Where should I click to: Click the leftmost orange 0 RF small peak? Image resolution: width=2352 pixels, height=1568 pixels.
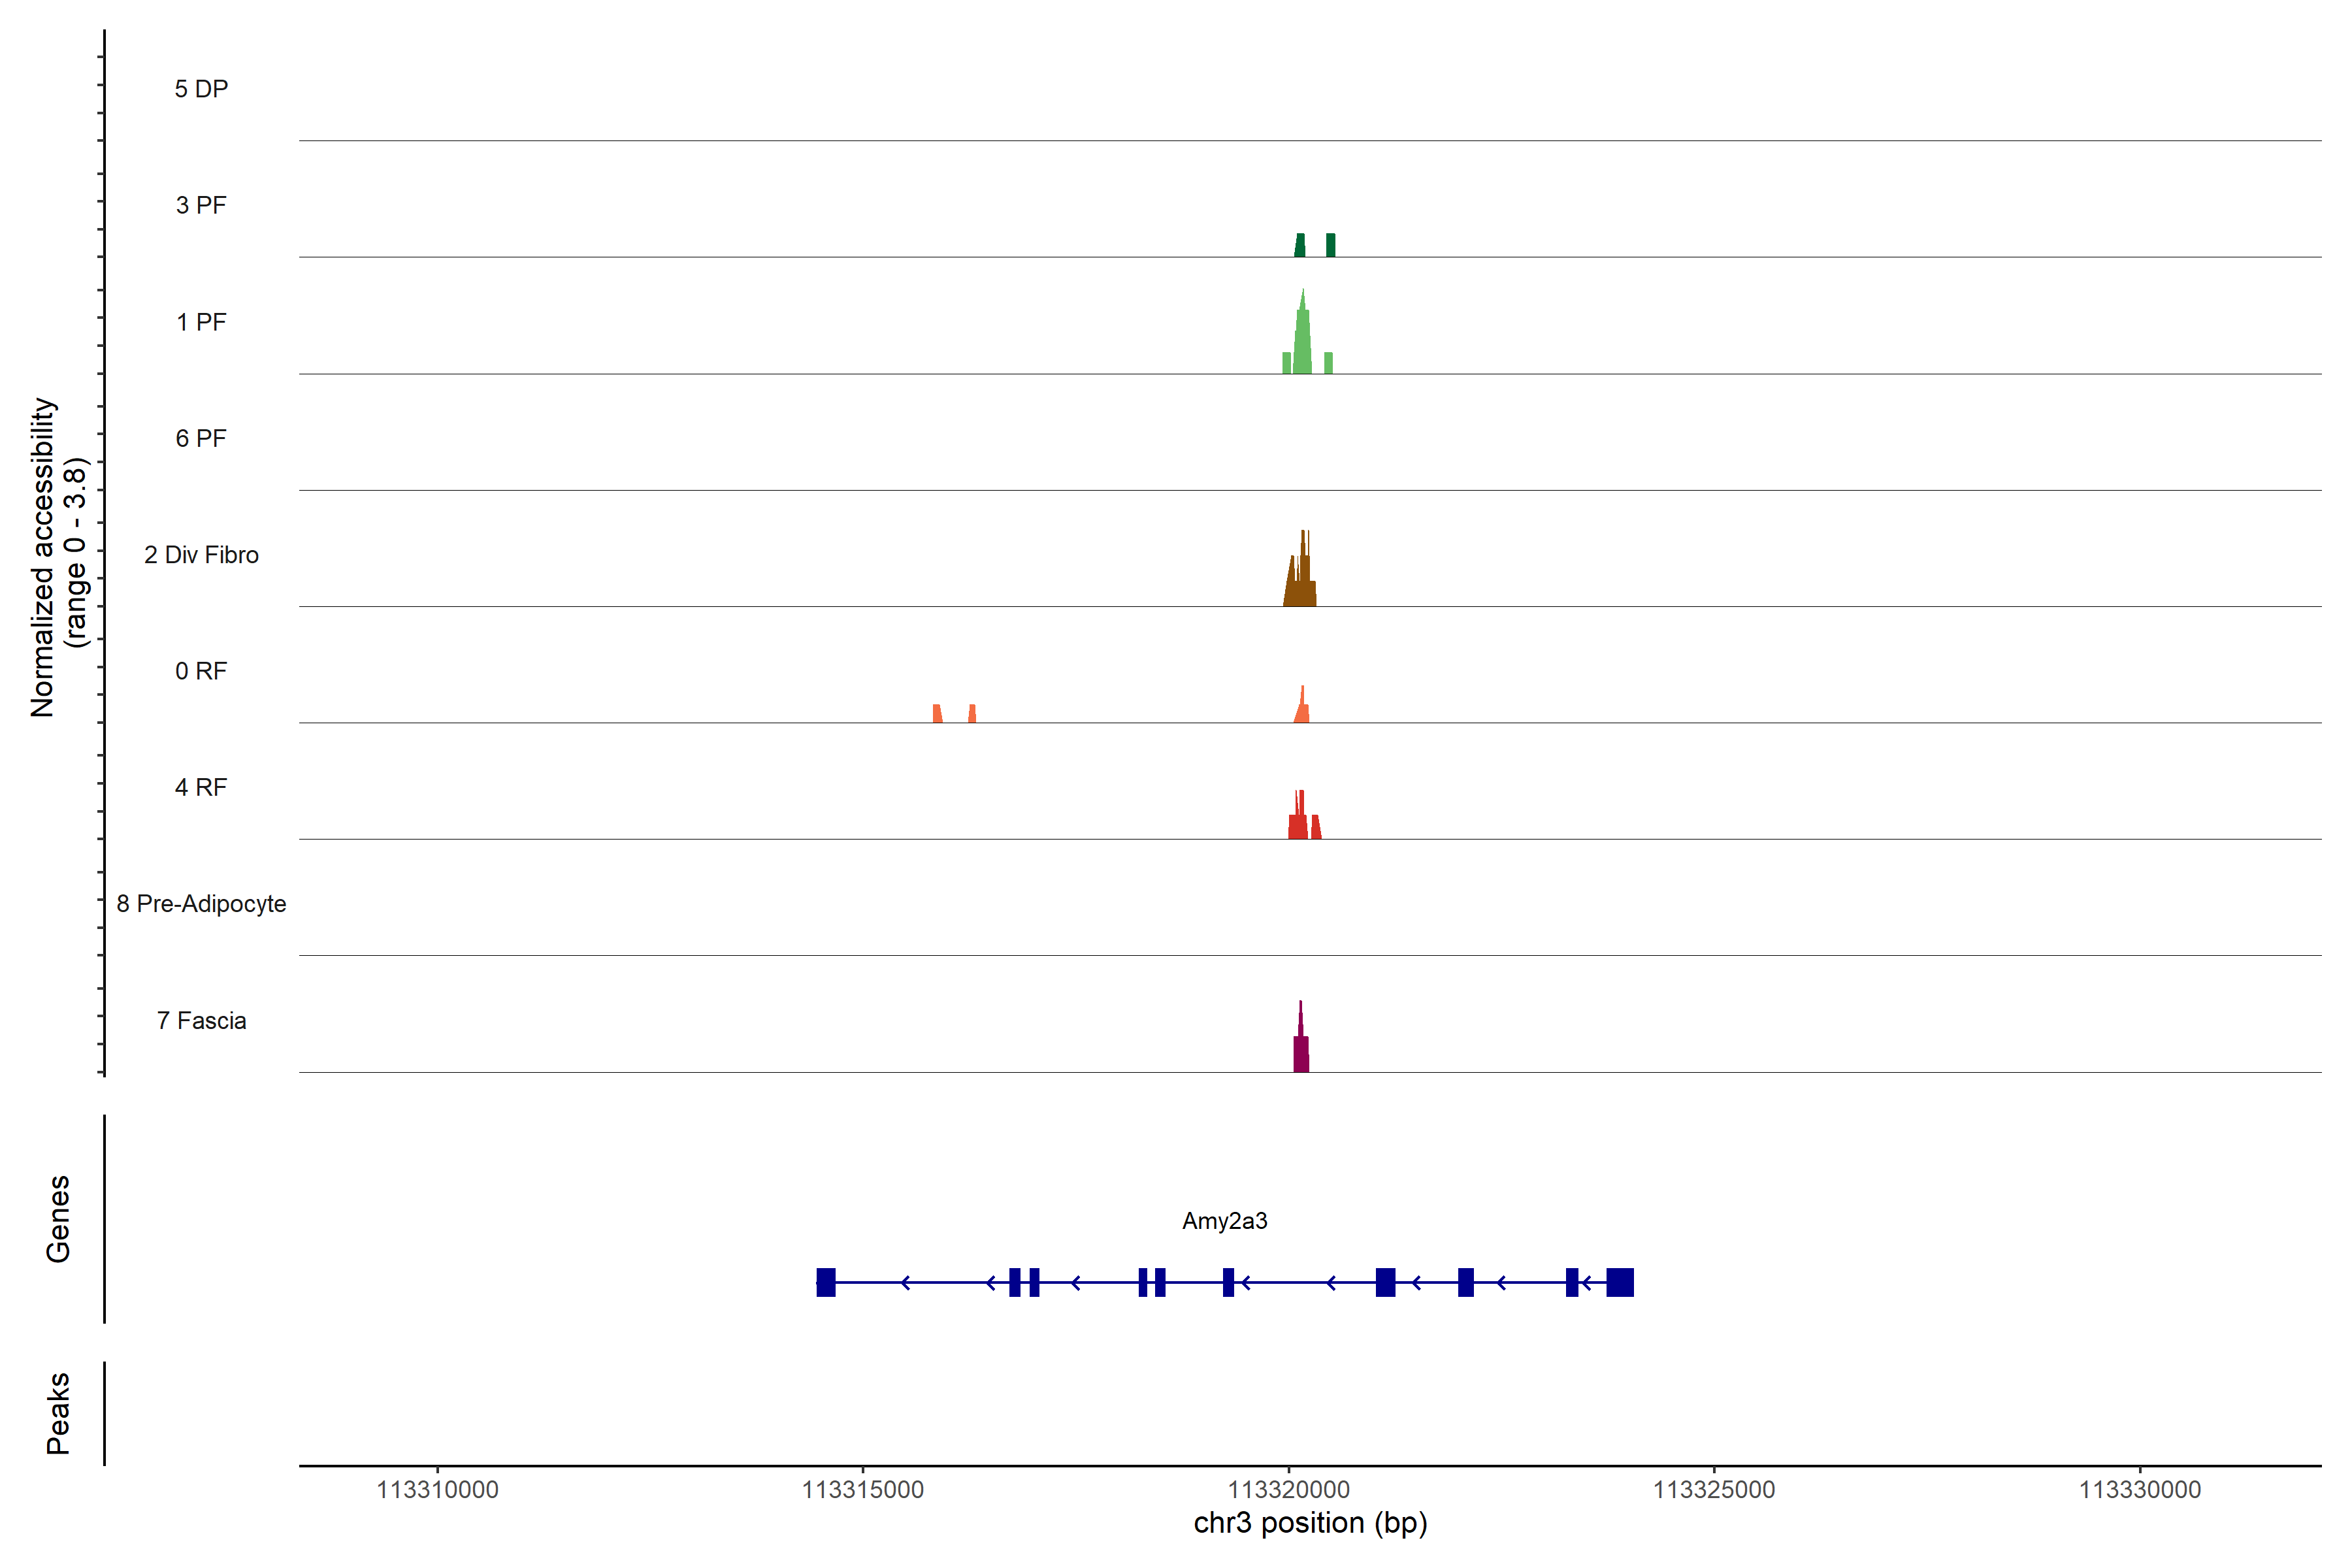click(937, 714)
